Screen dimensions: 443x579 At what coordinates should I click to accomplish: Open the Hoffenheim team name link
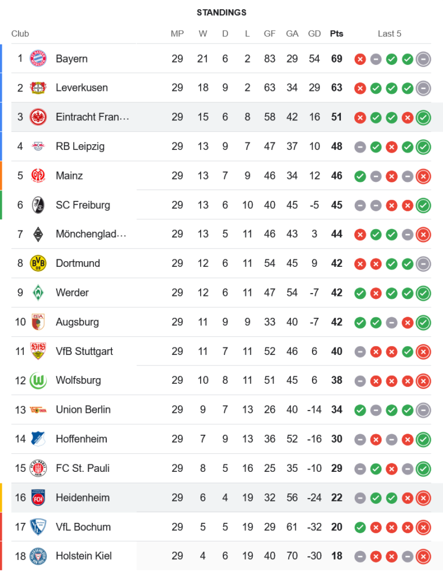click(x=81, y=439)
